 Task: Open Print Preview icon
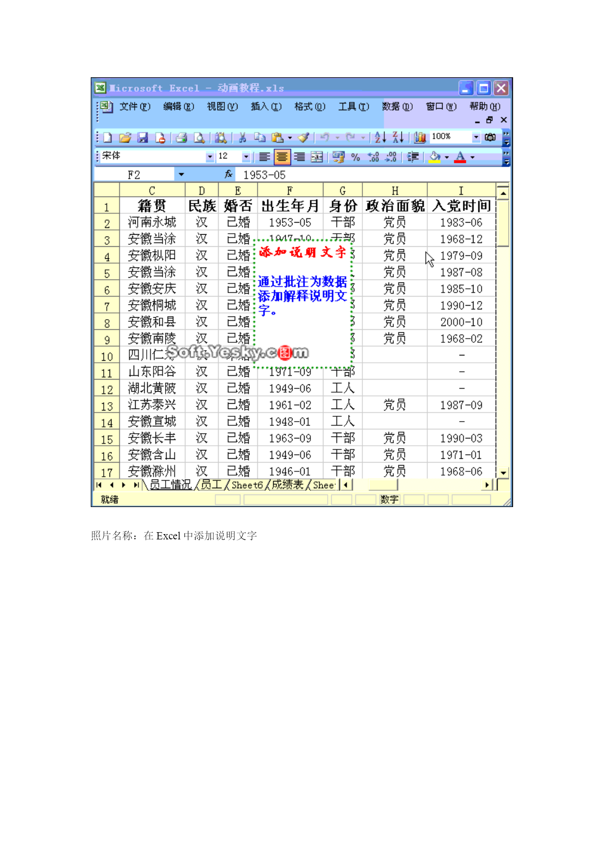click(199, 138)
